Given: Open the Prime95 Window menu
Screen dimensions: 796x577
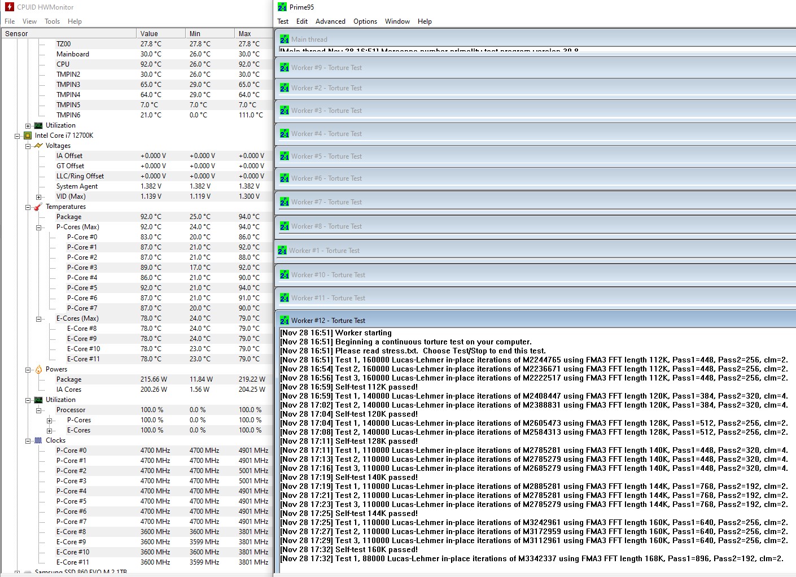Looking at the screenshot, I should (397, 21).
